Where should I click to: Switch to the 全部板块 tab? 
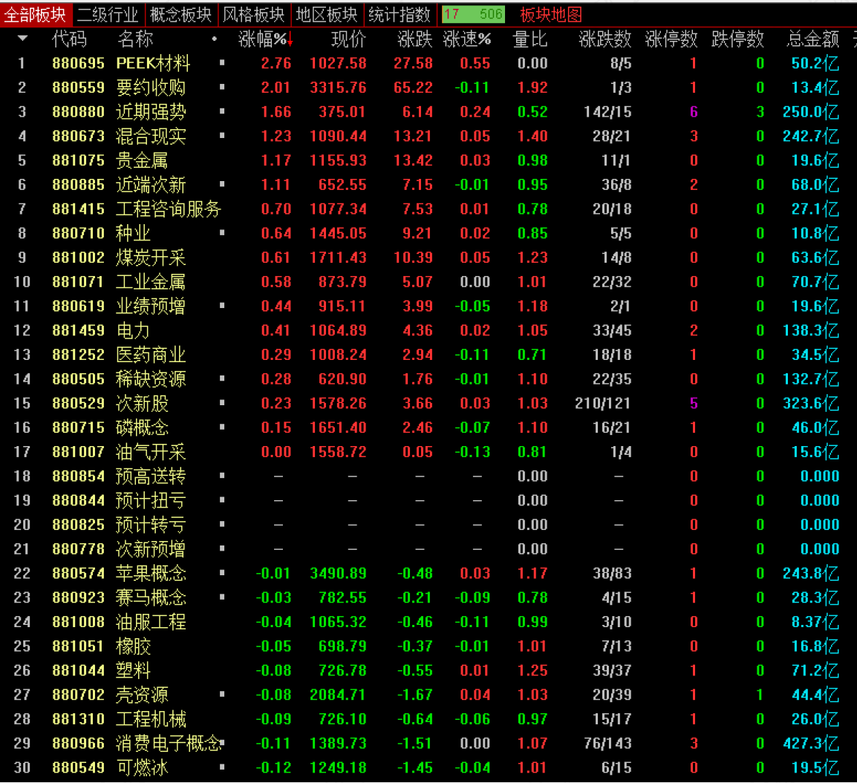tap(36, 15)
